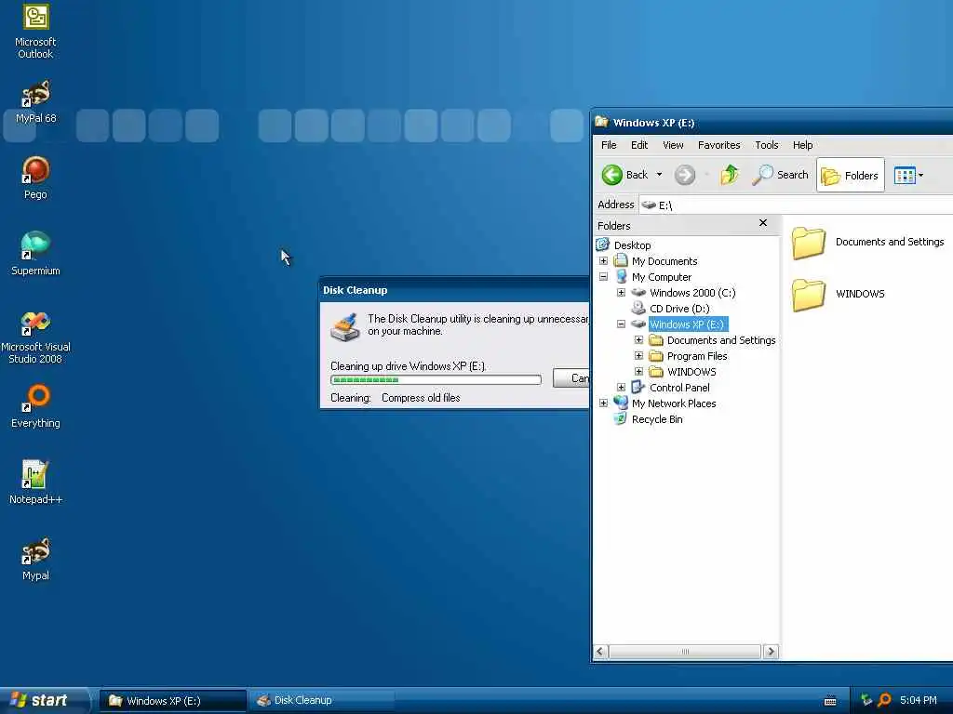
Task: Click the Disk Cleanup broom icon
Action: (344, 327)
